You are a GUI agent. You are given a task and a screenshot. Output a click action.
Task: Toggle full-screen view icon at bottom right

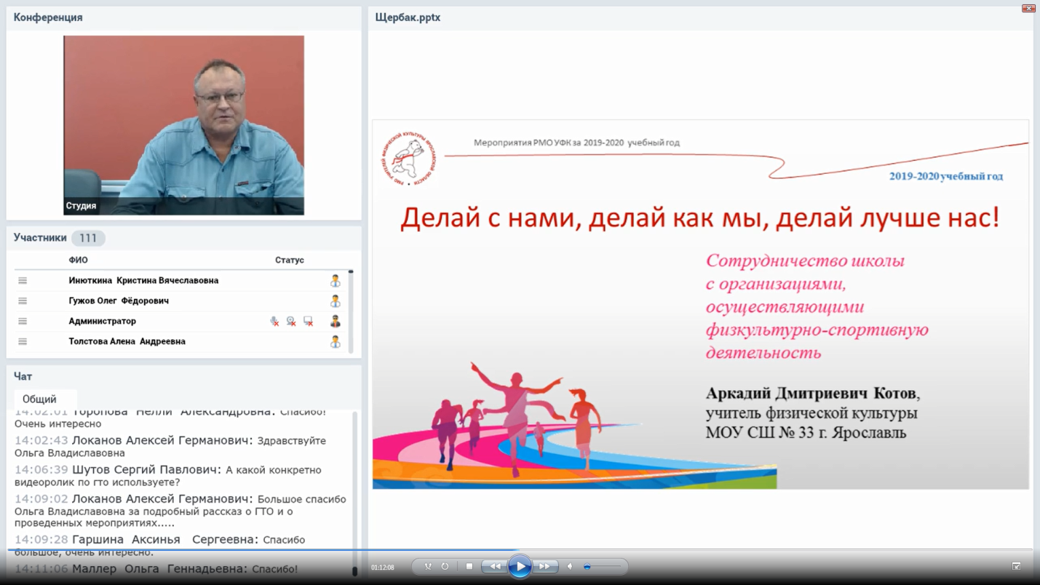point(1016,566)
